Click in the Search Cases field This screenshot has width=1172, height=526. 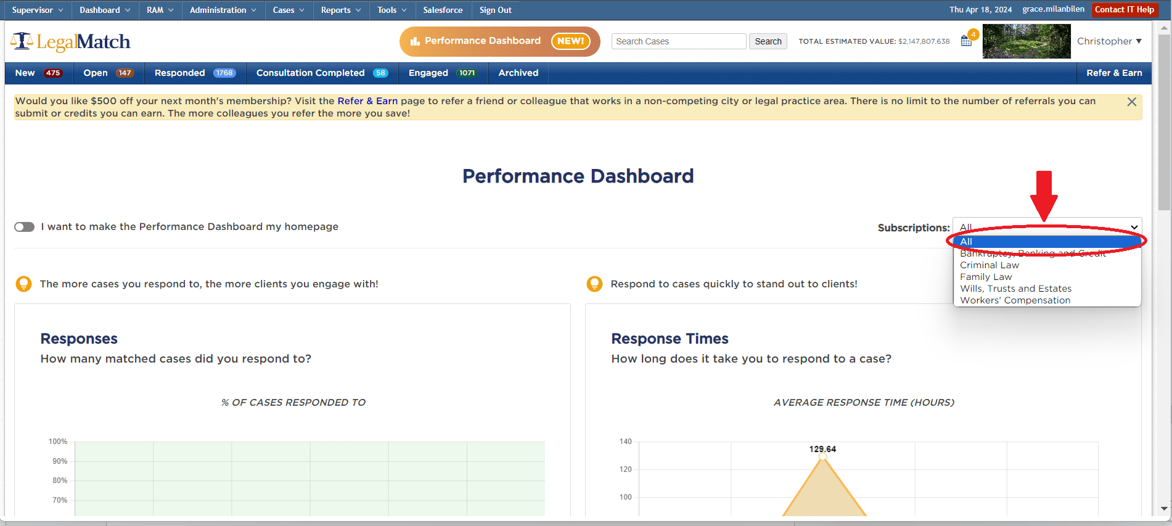pyautogui.click(x=678, y=41)
